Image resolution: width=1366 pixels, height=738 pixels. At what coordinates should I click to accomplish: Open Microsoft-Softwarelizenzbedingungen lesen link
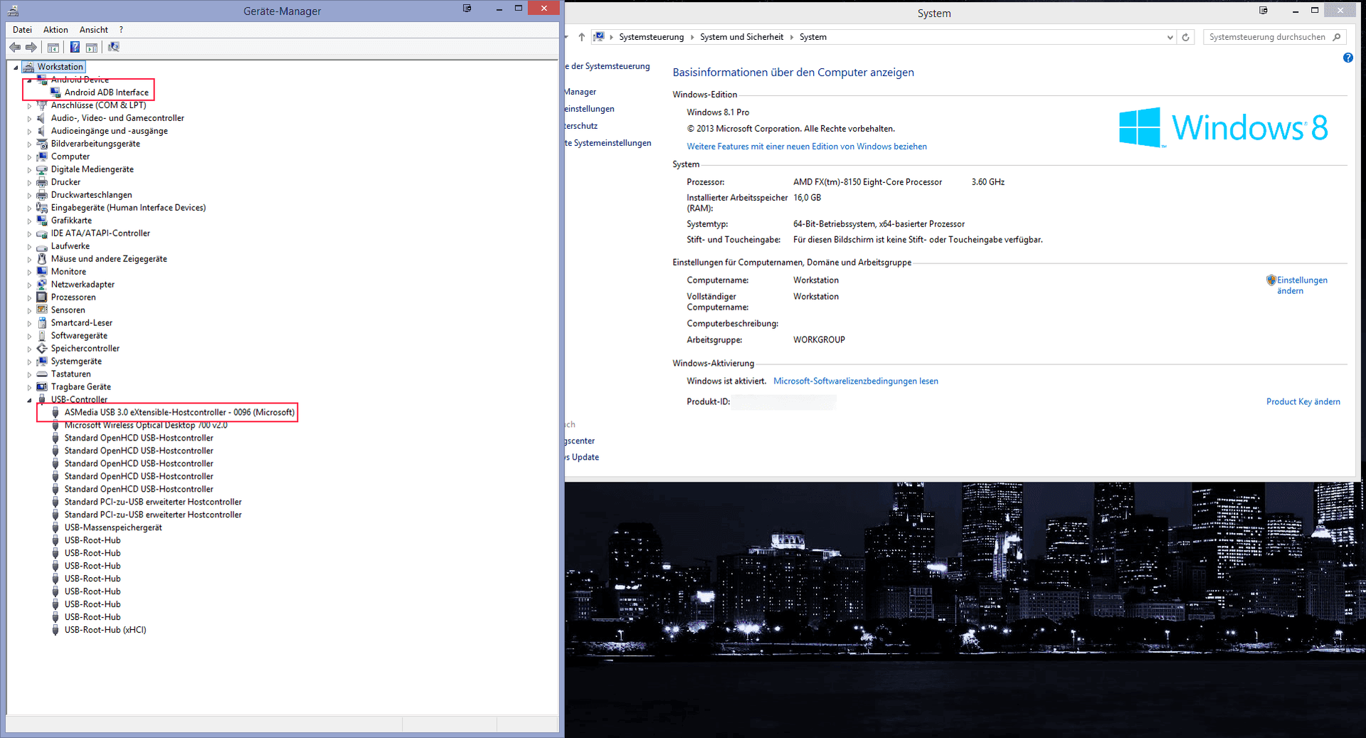click(856, 381)
